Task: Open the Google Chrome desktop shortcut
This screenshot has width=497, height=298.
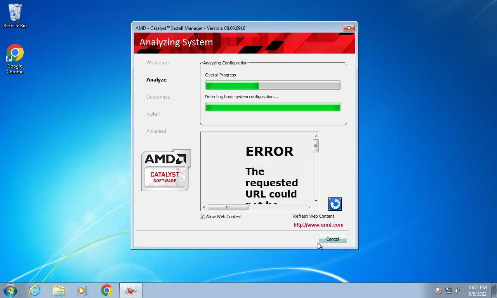Action: pyautogui.click(x=15, y=59)
